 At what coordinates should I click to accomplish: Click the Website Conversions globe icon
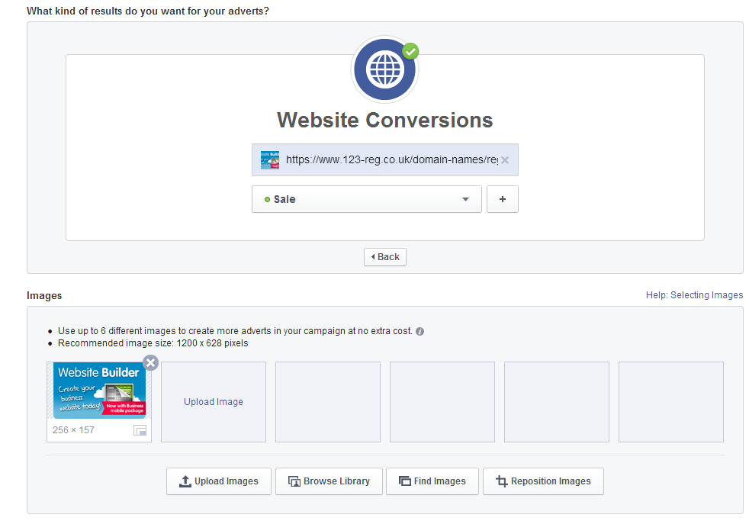pos(385,69)
